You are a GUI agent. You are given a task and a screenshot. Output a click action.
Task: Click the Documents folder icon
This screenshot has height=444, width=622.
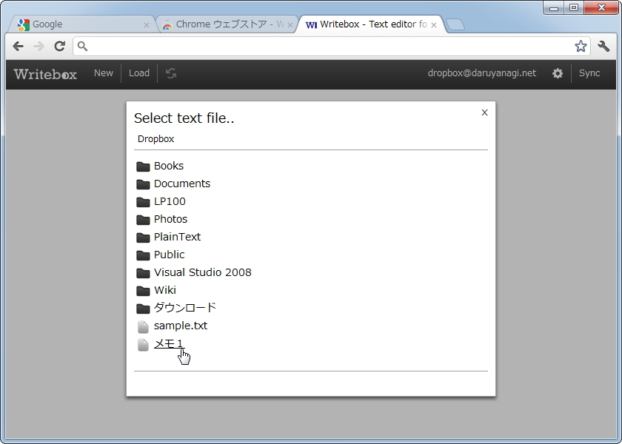coord(143,184)
